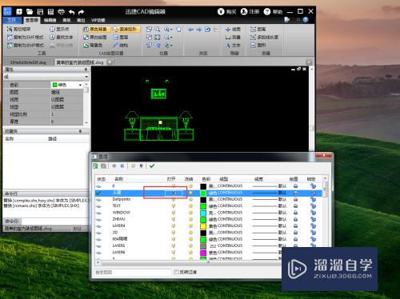
Task: Select the 2D layer row
Action: pos(209,233)
